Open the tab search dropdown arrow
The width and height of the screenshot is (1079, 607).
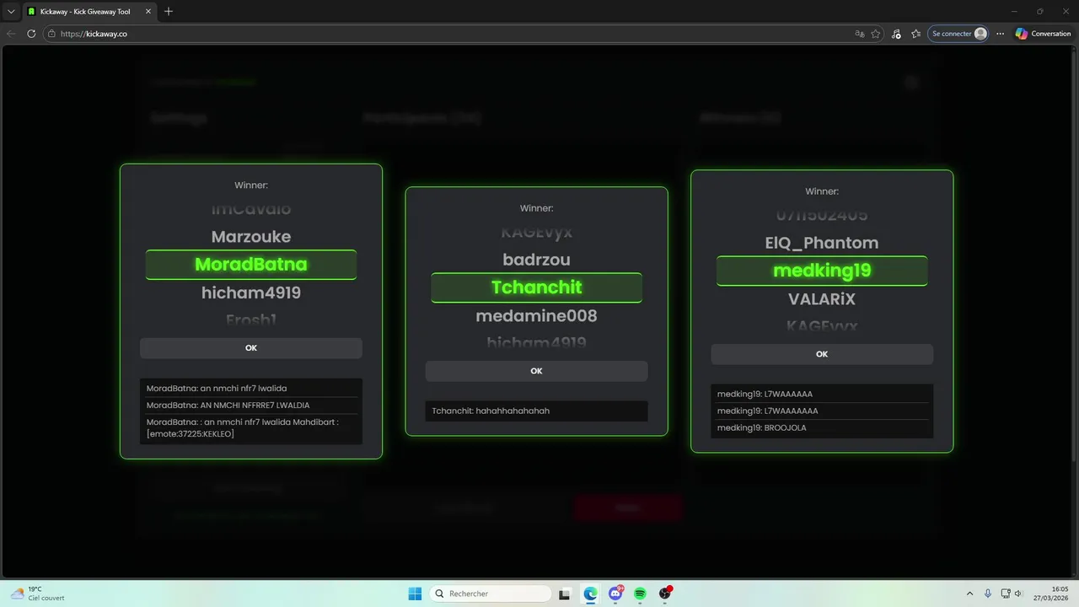click(10, 12)
